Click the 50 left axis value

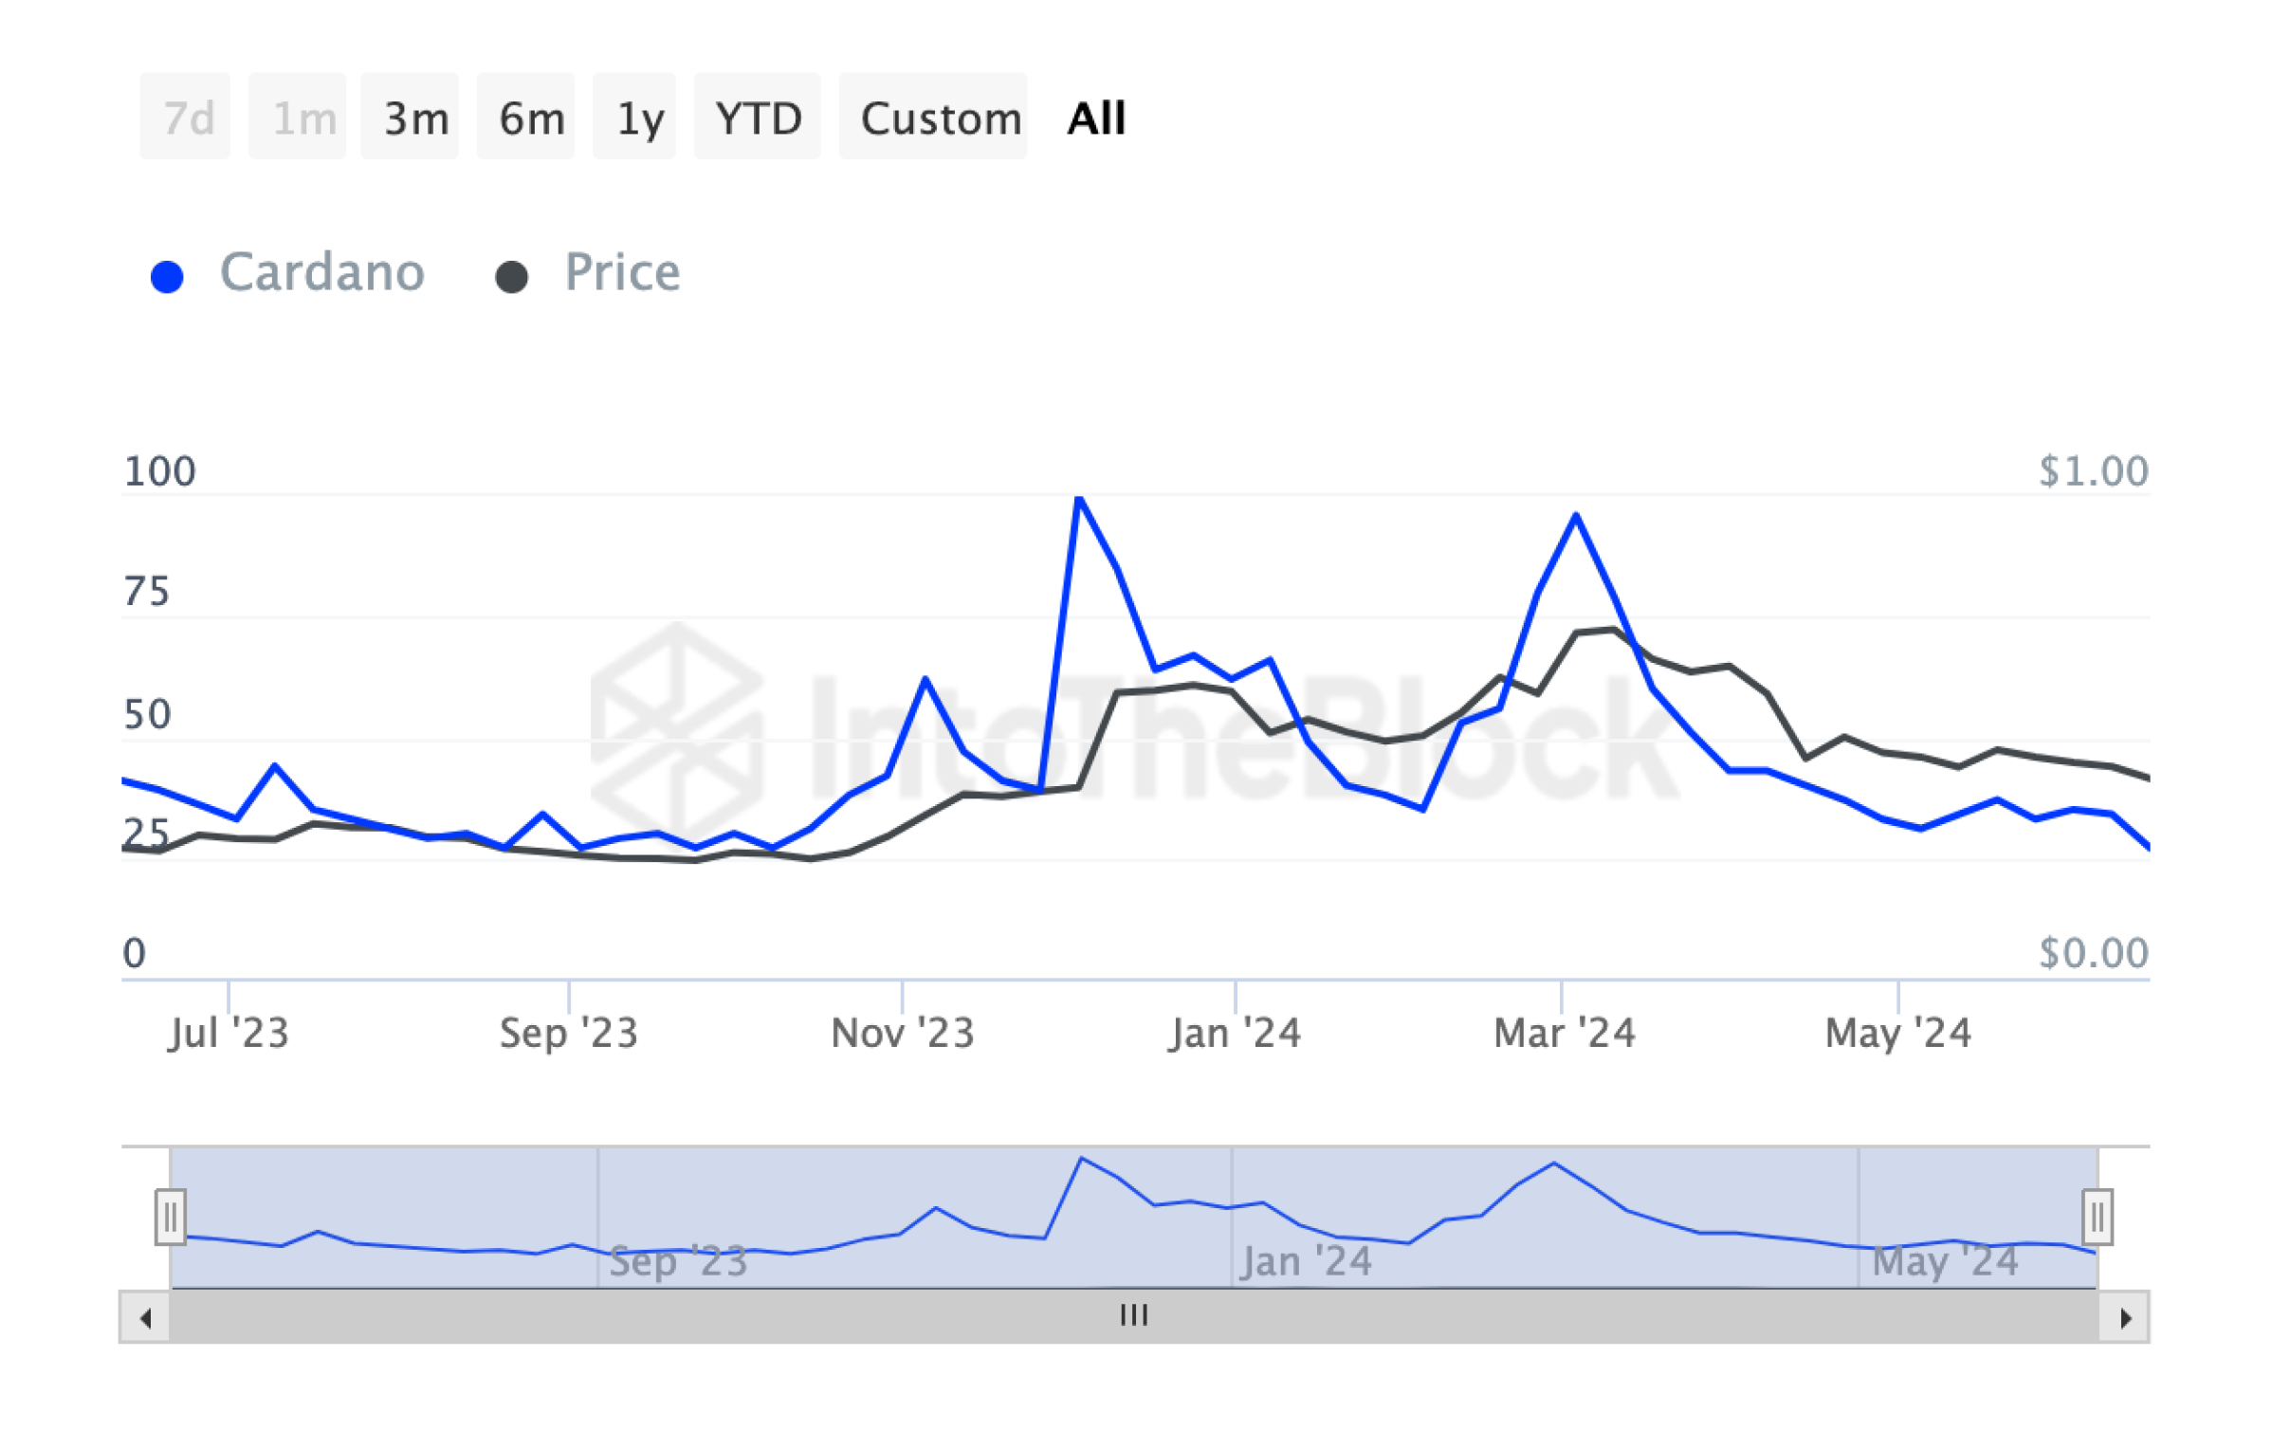click(147, 715)
